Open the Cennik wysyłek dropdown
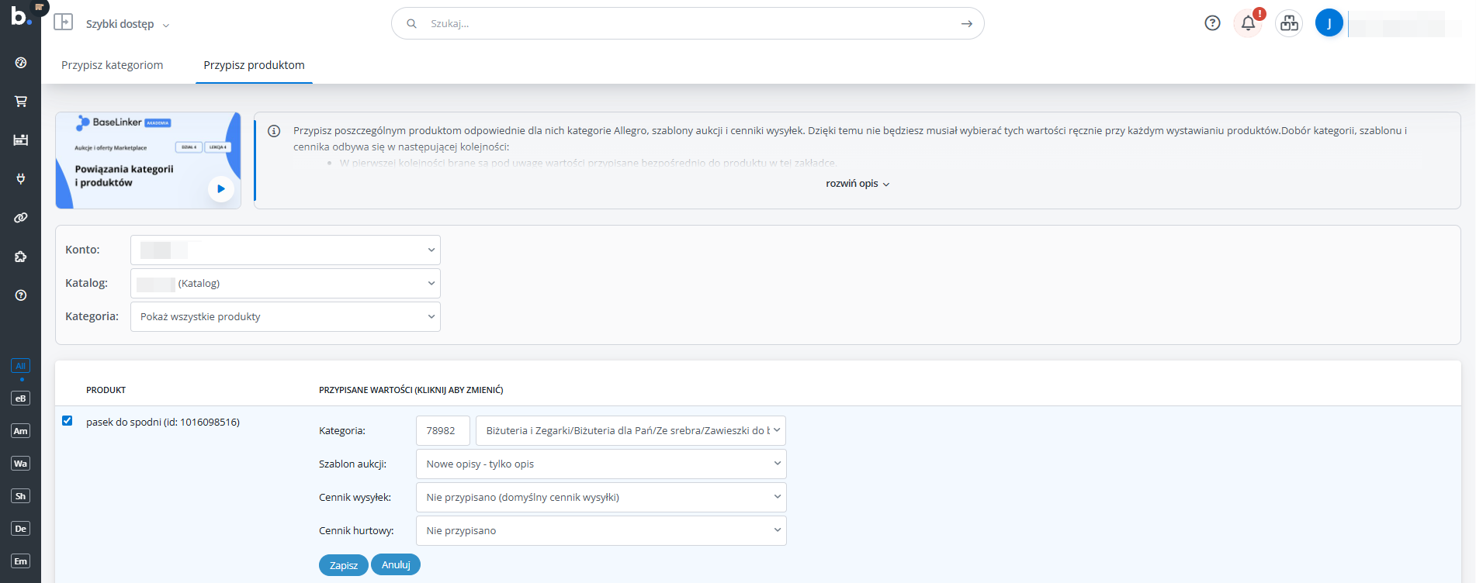The image size is (1476, 583). [601, 498]
